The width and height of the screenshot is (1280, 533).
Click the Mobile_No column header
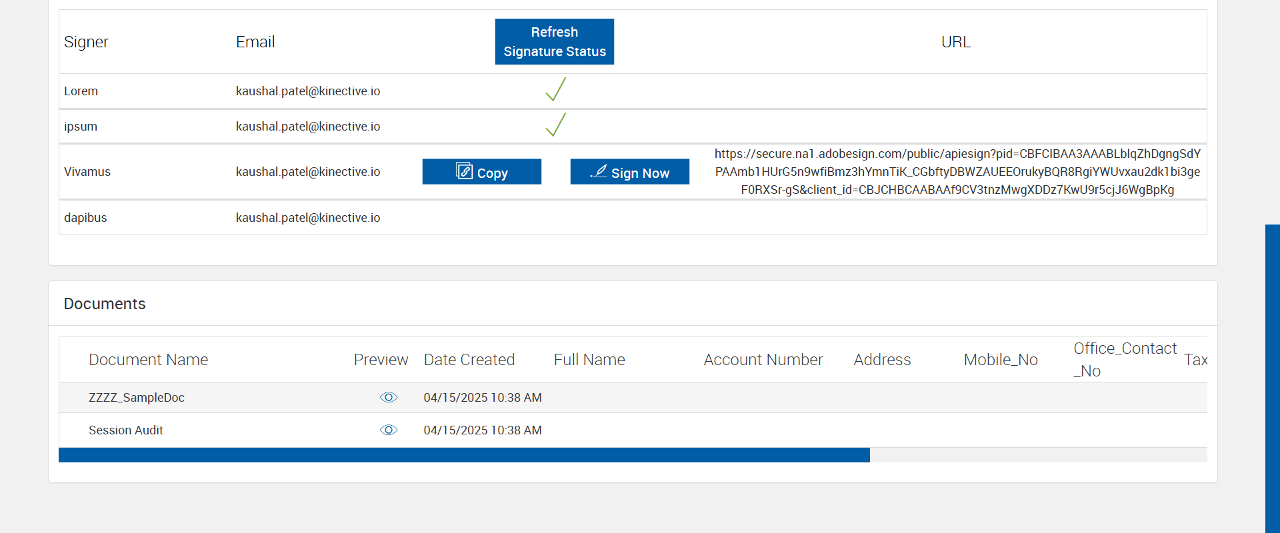click(x=1000, y=360)
